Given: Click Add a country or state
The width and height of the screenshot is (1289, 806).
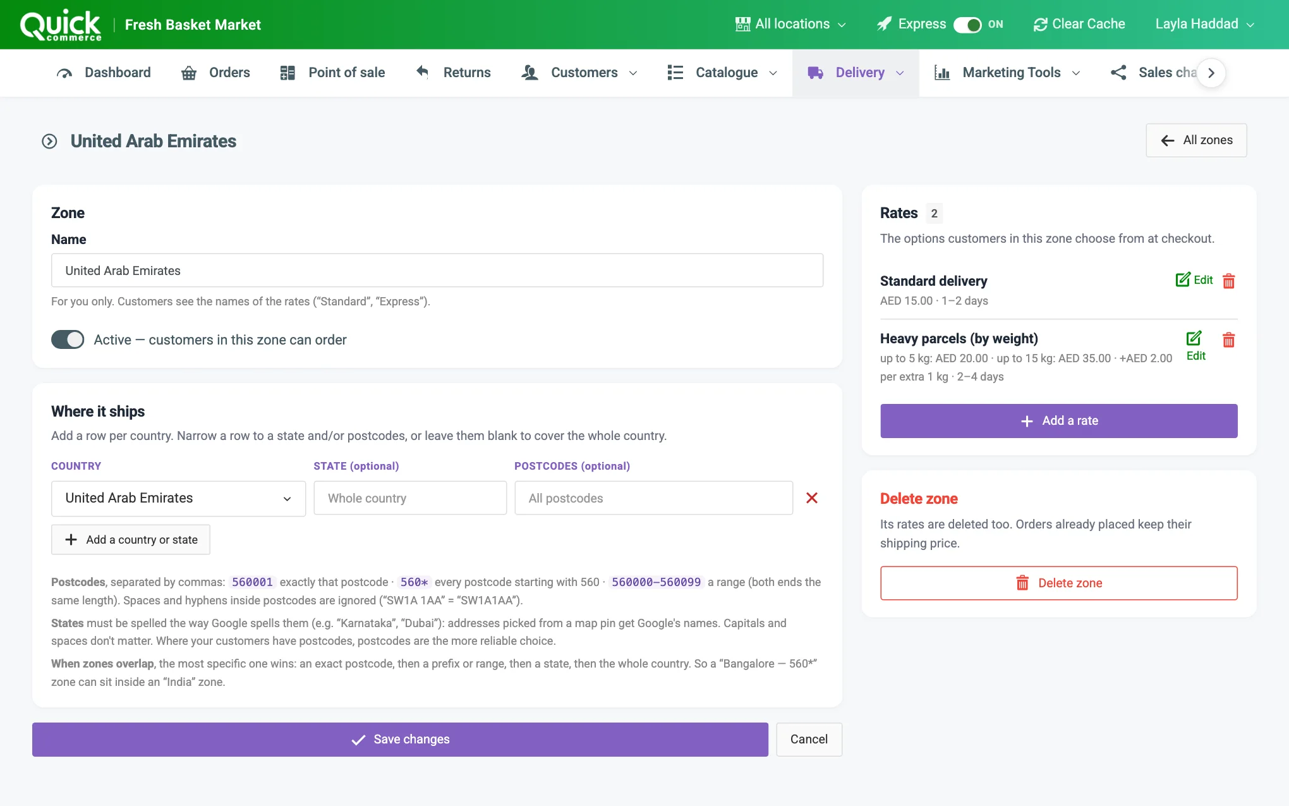Looking at the screenshot, I should (x=131, y=540).
